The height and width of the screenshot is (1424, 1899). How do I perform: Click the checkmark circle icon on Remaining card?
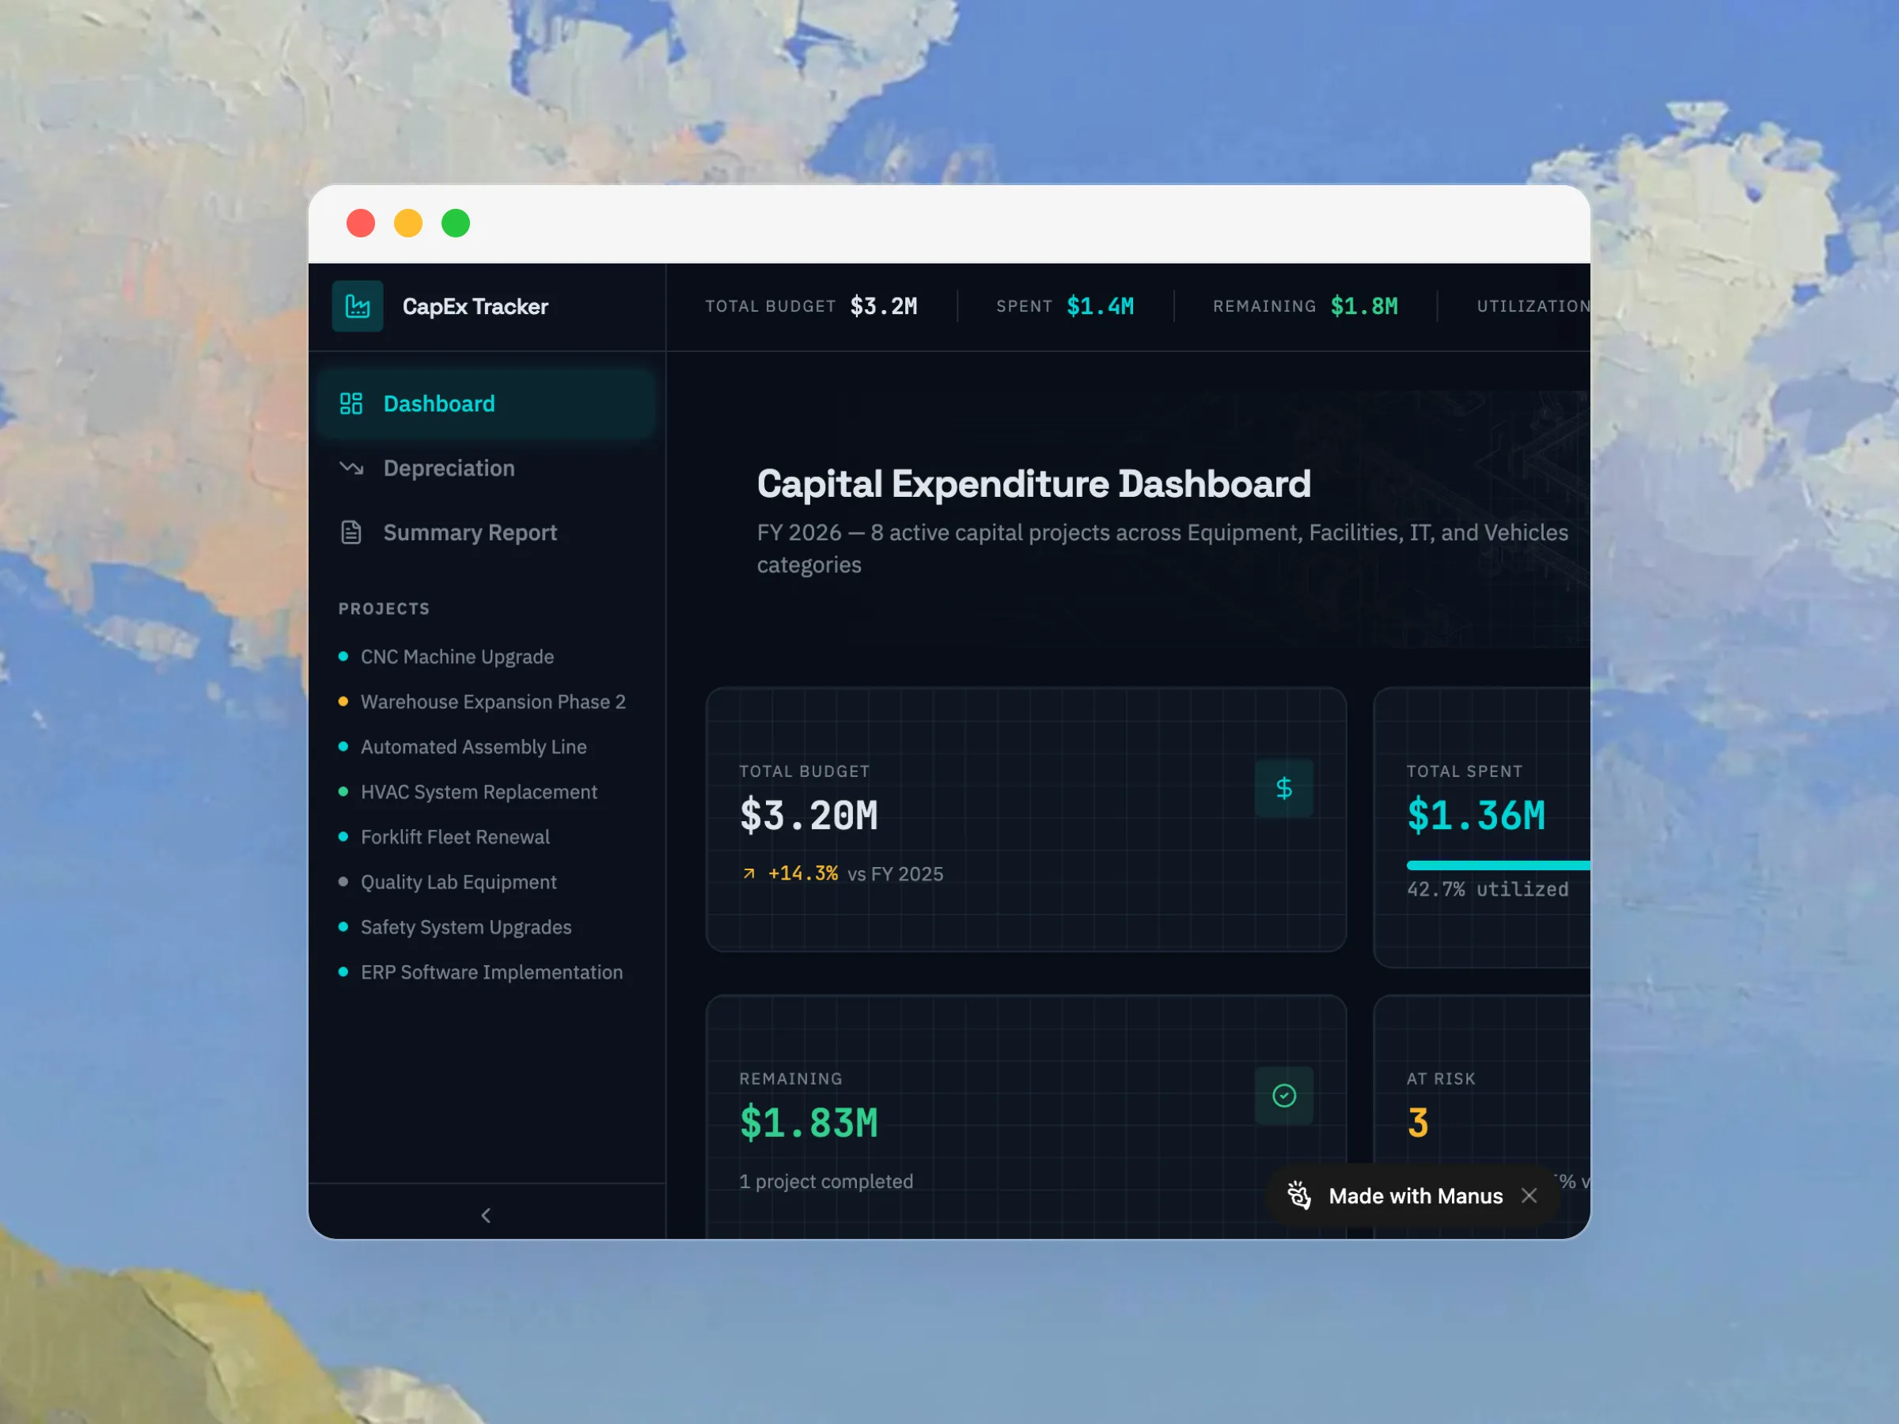pos(1283,1095)
